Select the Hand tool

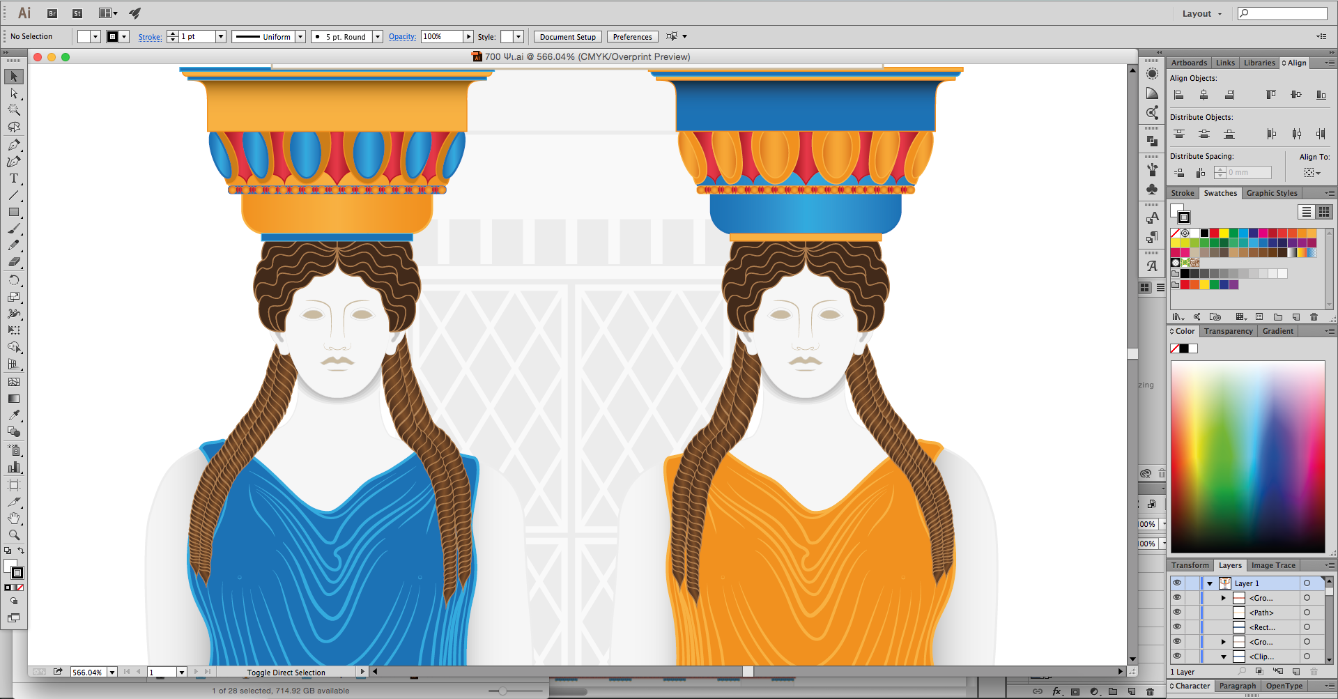pyautogui.click(x=14, y=519)
